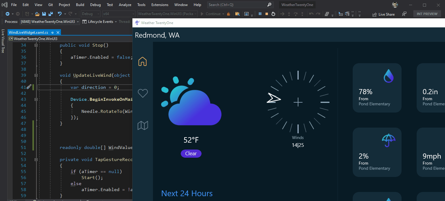Image resolution: width=445 pixels, height=201 pixels.
Task: Click the humidity droplet icon on 78% card
Action: tap(389, 76)
